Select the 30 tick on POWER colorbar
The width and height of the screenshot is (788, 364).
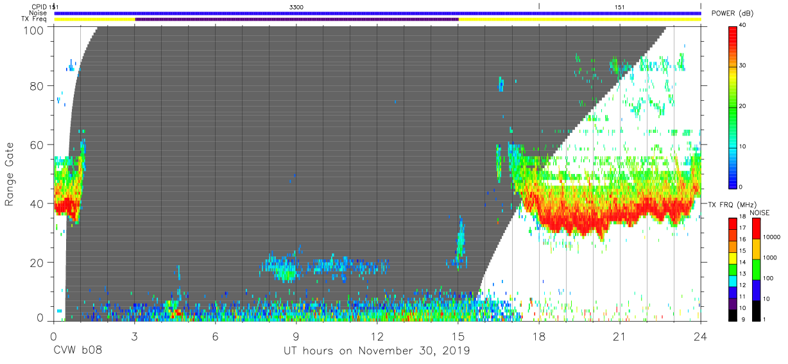(742, 66)
